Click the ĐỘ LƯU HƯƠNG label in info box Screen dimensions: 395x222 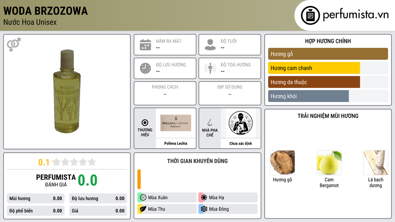click(171, 65)
